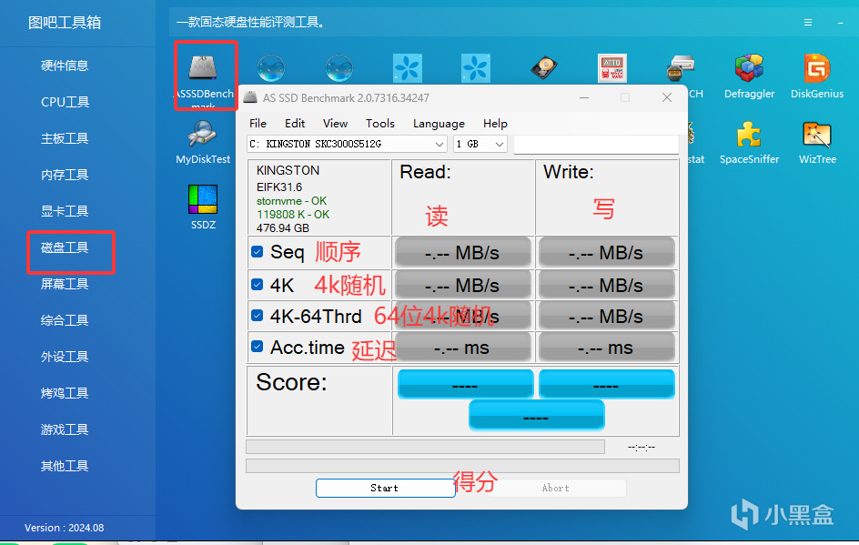859x545 pixels.
Task: Click the '476.94 GB' capacity text
Action: coord(283,227)
